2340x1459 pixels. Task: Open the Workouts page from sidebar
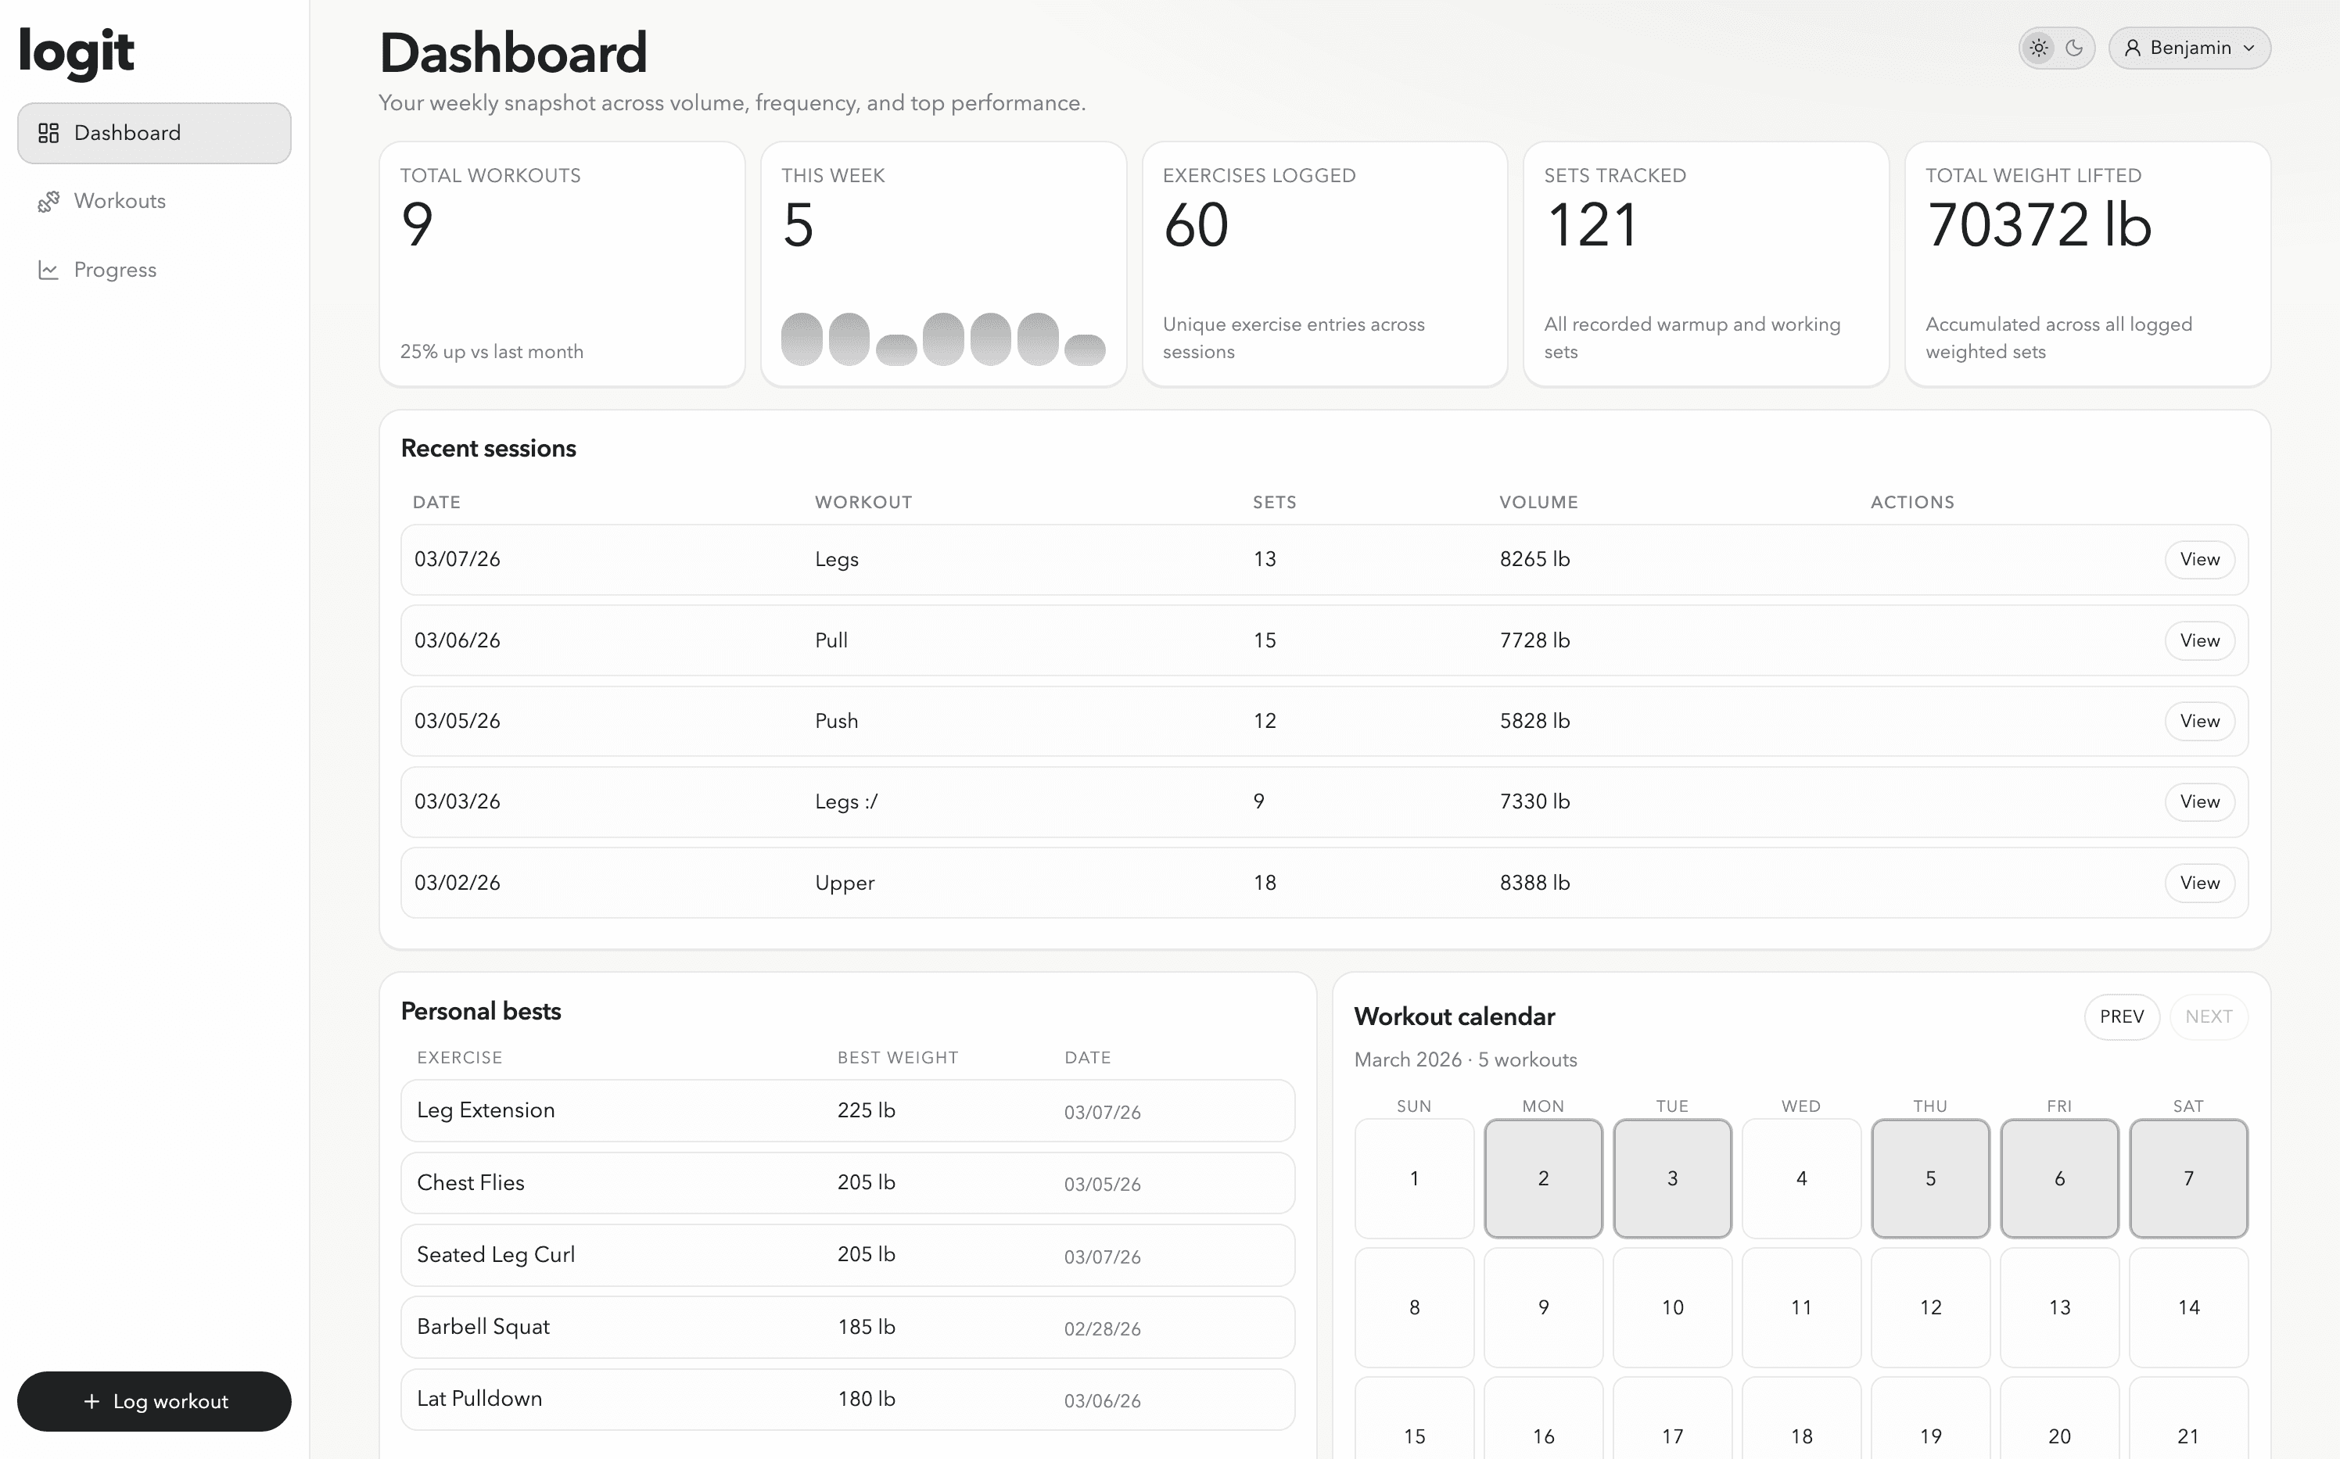coord(120,202)
